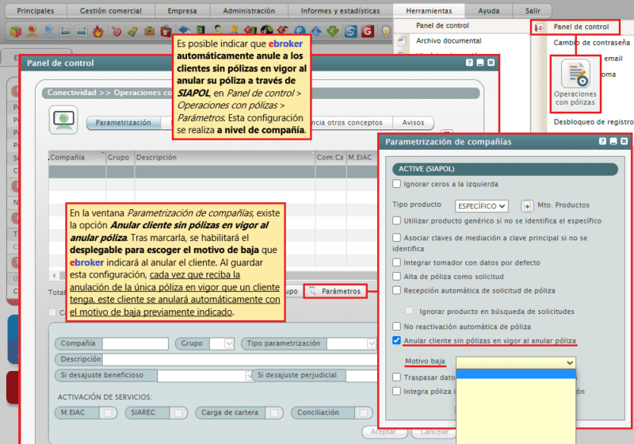The width and height of the screenshot is (634, 444).
Task: Enable Integrar tomador con datos por defecto
Action: coord(397,262)
